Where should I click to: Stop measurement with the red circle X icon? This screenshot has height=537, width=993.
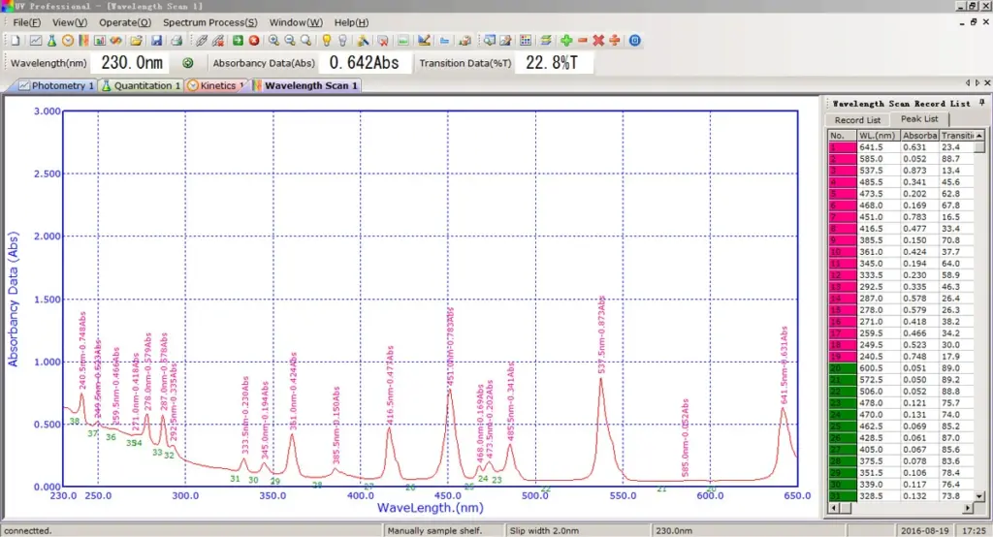click(254, 41)
